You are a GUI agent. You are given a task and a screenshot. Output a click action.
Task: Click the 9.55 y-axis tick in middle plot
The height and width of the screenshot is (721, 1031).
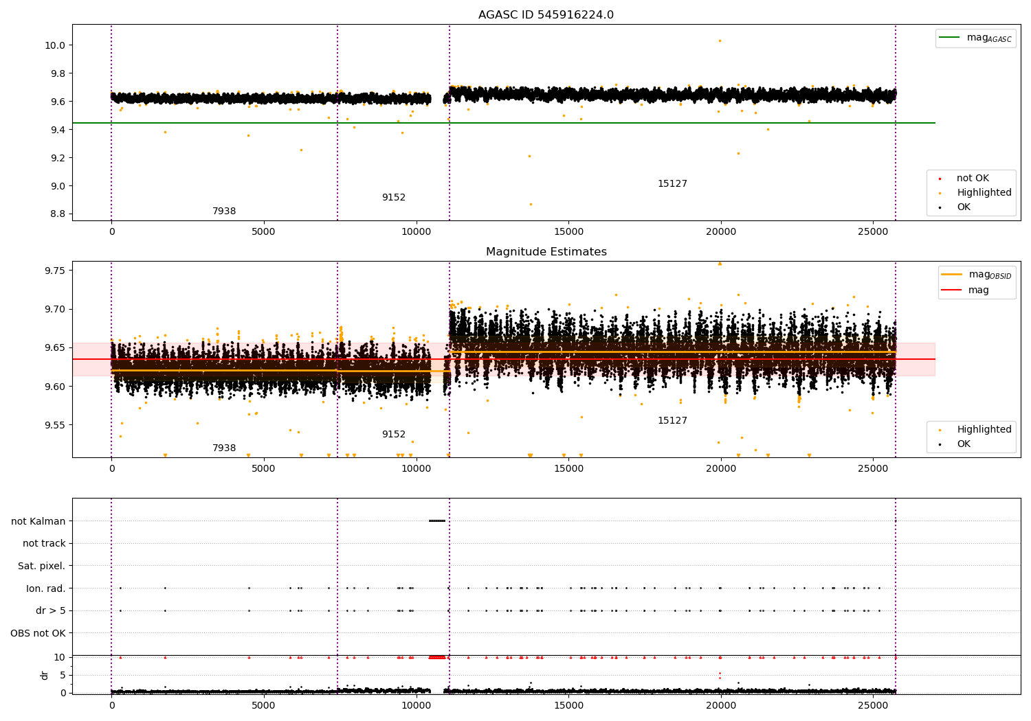56,425
